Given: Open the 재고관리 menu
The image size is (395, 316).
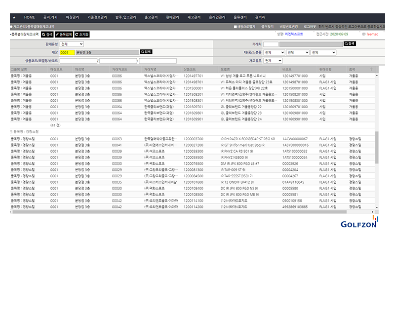Looking at the screenshot, I should pyautogui.click(x=194, y=17).
